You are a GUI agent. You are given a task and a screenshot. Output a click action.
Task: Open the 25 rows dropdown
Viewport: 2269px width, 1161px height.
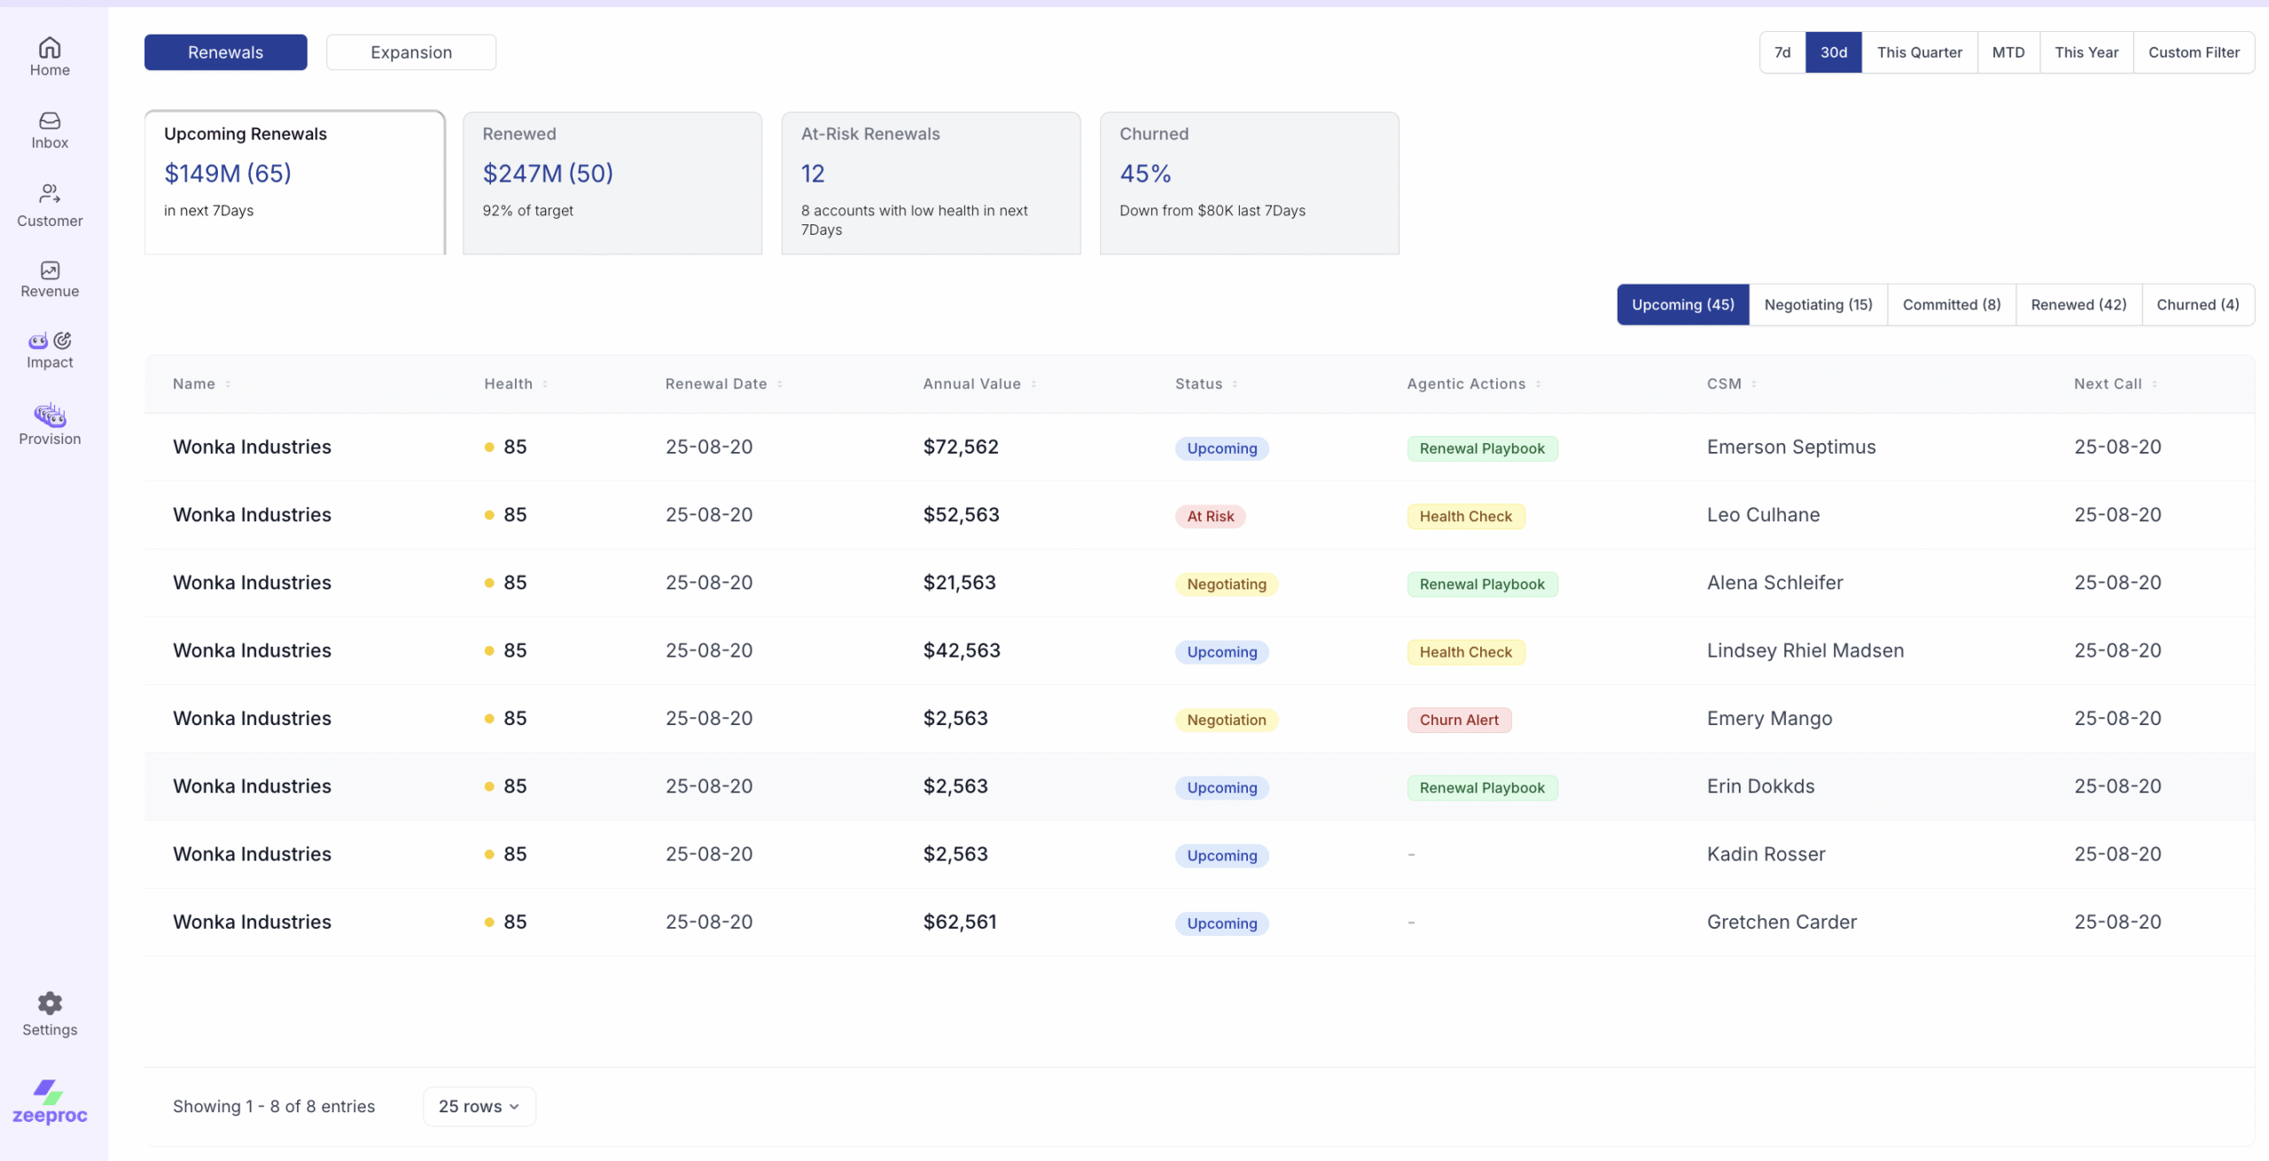(x=479, y=1106)
